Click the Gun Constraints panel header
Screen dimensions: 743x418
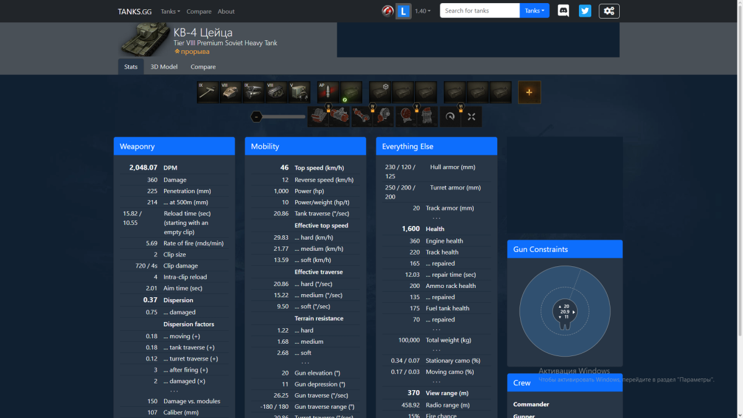pyautogui.click(x=565, y=249)
